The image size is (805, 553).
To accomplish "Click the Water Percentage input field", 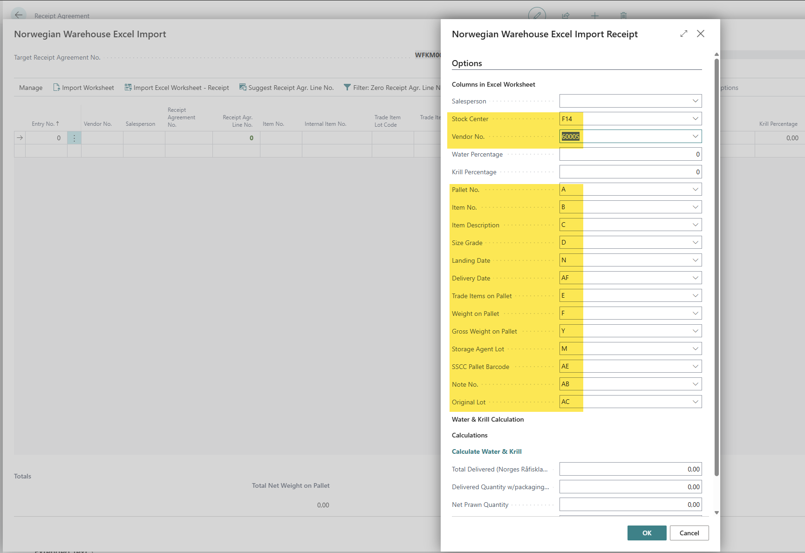I will 630,154.
